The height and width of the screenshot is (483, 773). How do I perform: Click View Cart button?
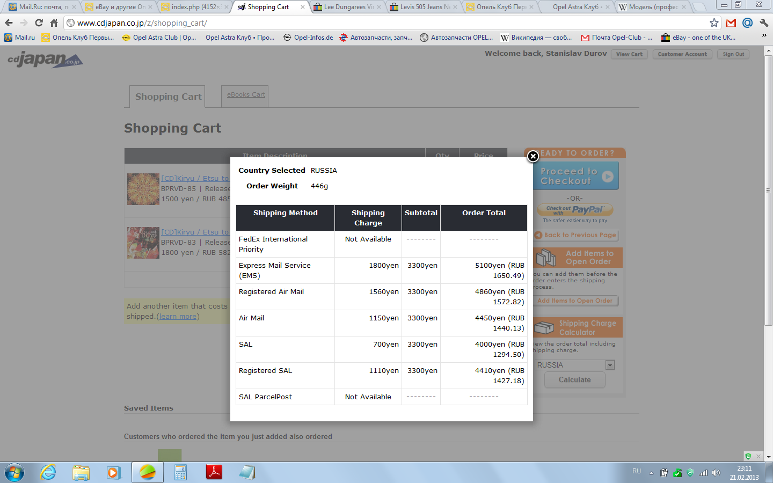pos(629,54)
